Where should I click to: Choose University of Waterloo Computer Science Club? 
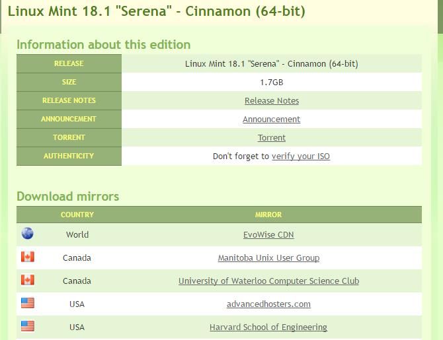click(268, 281)
